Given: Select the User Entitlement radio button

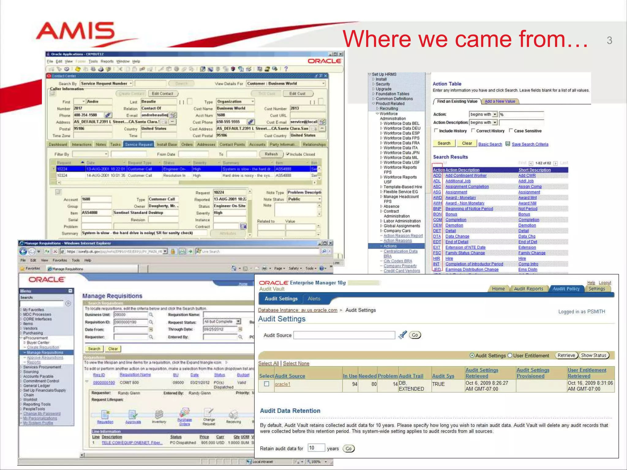Looking at the screenshot, I should coord(510,355).
